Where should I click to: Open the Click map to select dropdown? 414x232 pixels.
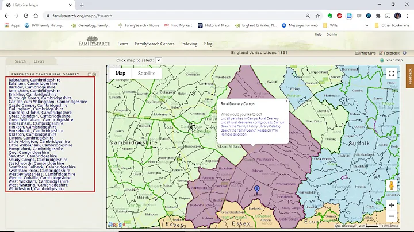159,60
